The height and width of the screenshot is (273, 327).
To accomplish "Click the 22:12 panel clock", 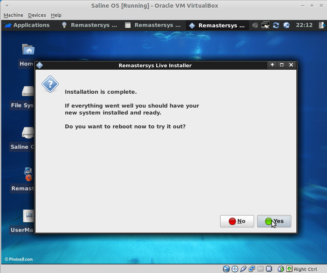I will 304,25.
